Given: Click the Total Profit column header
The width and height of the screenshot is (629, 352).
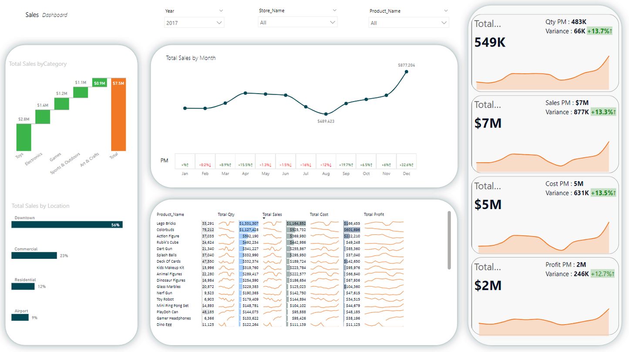Looking at the screenshot, I should (x=373, y=214).
